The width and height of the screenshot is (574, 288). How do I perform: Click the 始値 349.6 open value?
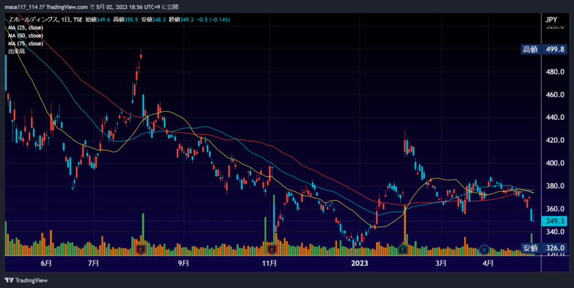click(98, 20)
